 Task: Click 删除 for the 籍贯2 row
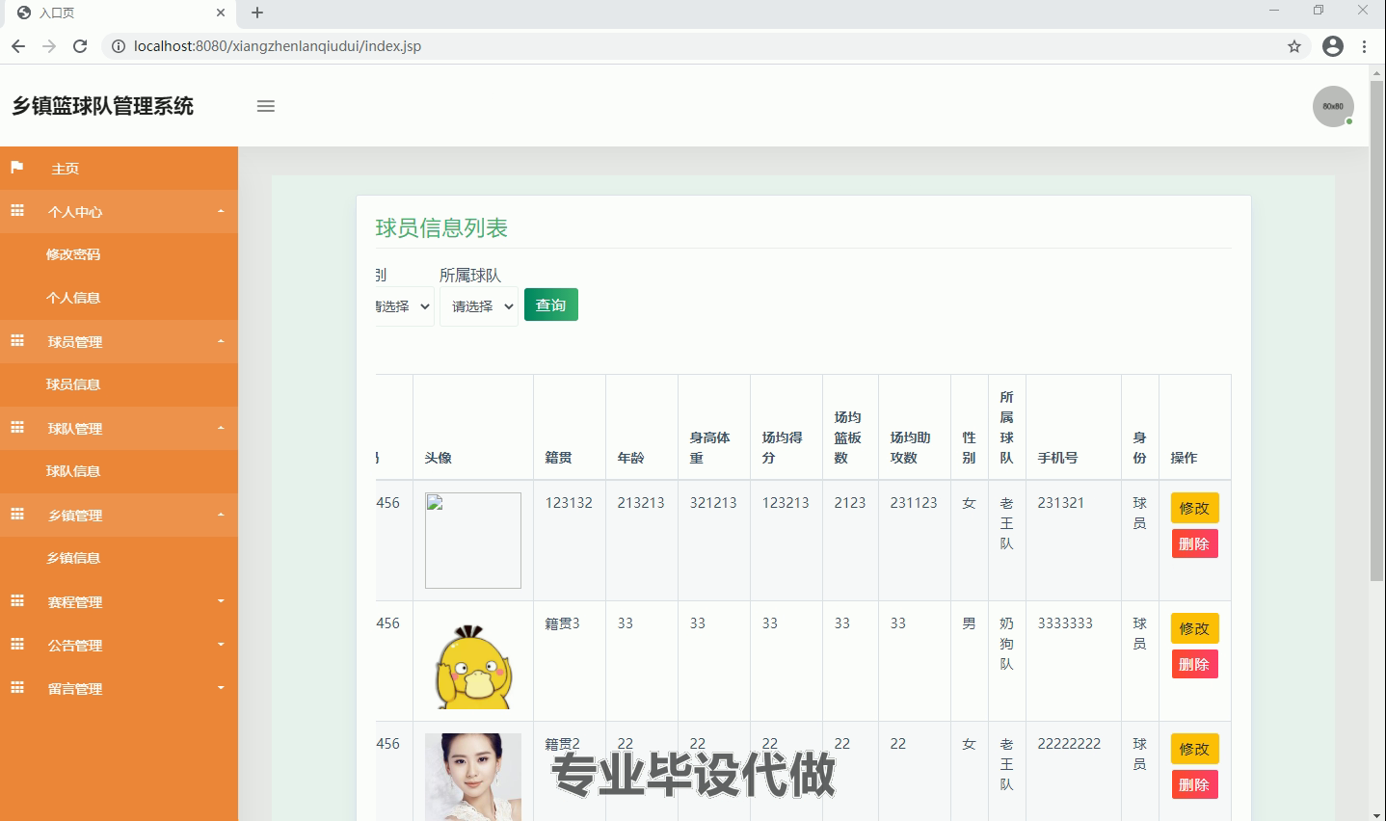point(1194,784)
